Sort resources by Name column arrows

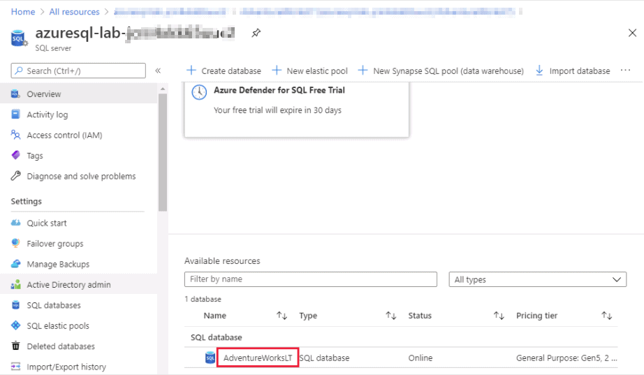click(x=281, y=316)
